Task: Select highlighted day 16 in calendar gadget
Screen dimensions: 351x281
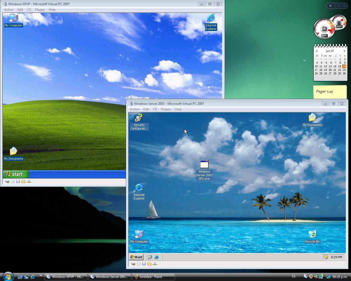Action: (x=344, y=66)
